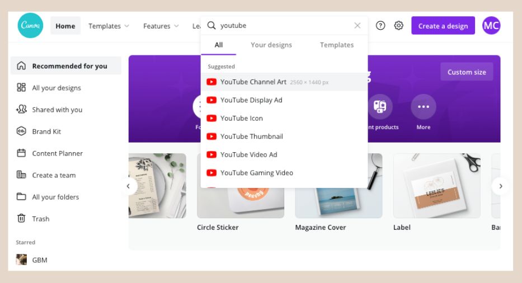Viewport: 522px width, 283px height.
Task: Choose YouTube Display Ad suggestion
Action: click(x=284, y=100)
